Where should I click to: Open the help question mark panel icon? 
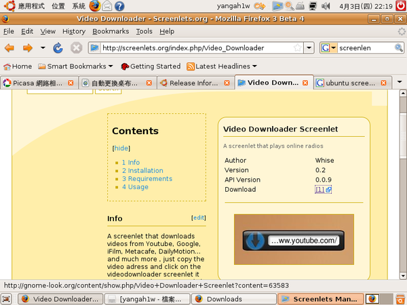point(119,6)
